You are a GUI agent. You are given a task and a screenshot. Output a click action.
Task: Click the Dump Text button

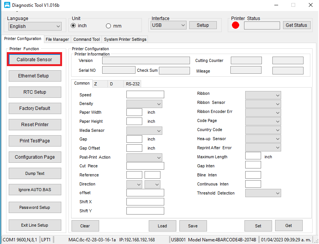tap(35, 173)
